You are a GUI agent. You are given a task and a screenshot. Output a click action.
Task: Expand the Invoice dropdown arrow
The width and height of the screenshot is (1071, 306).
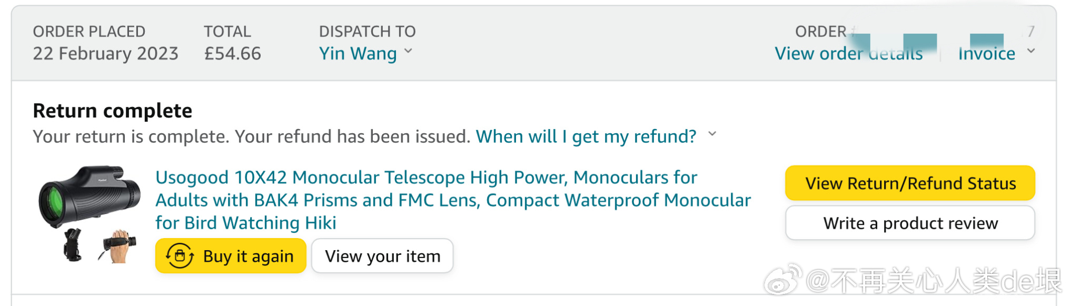pos(1031,52)
